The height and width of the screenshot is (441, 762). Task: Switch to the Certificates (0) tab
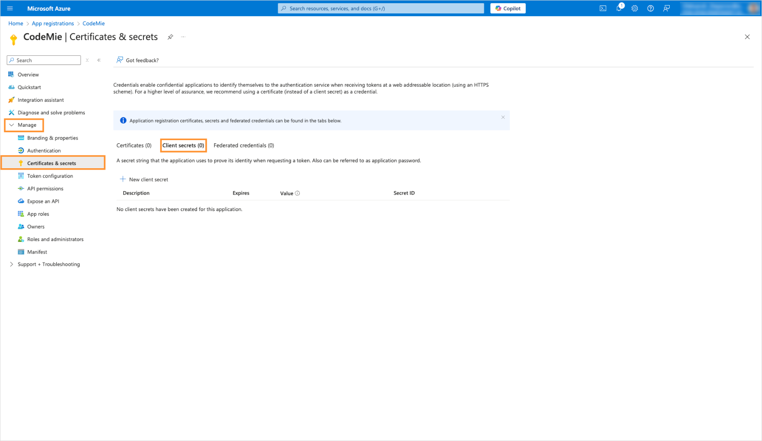click(134, 145)
